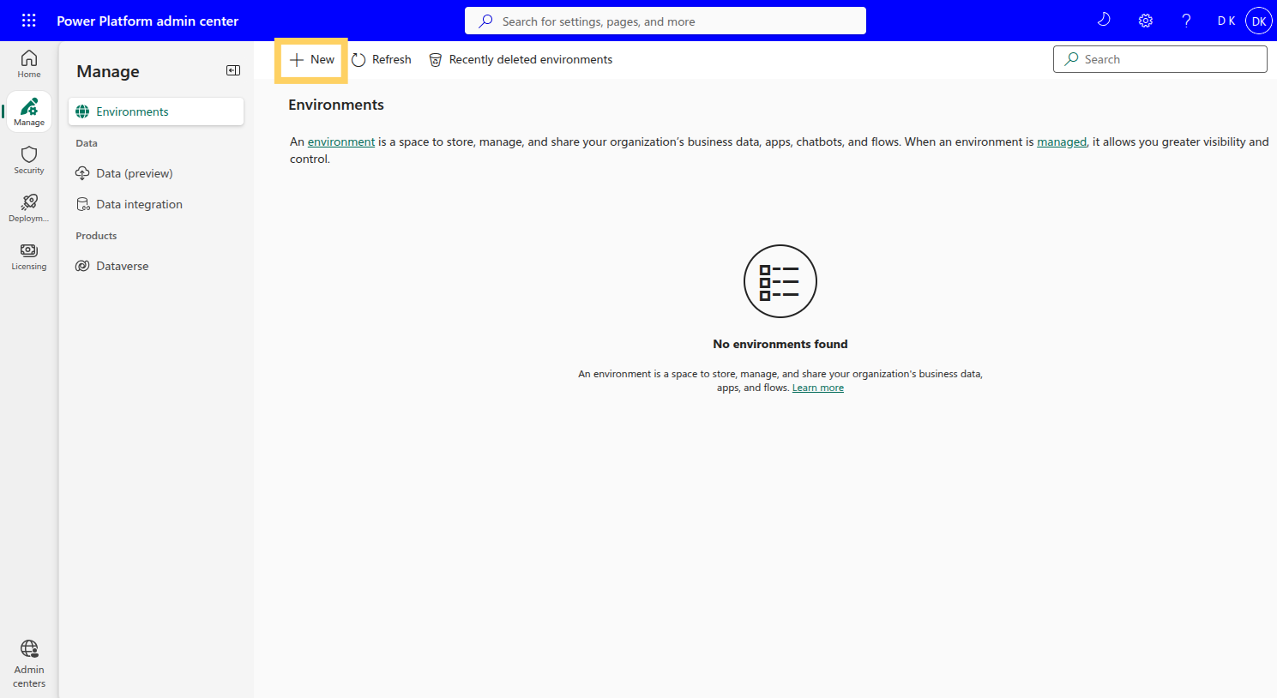1277x698 pixels.
Task: View Recently deleted environments
Action: tap(521, 60)
